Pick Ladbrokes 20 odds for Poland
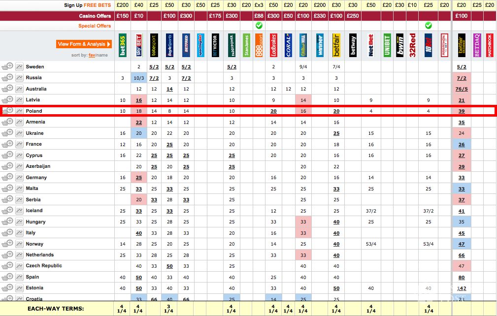This screenshot has height=316, width=497. [273, 111]
